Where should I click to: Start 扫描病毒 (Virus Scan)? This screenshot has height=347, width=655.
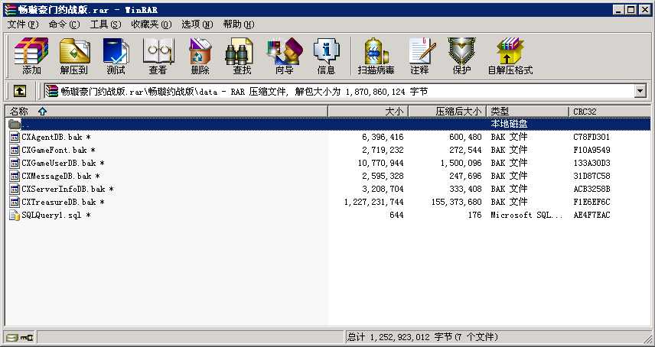(376, 57)
